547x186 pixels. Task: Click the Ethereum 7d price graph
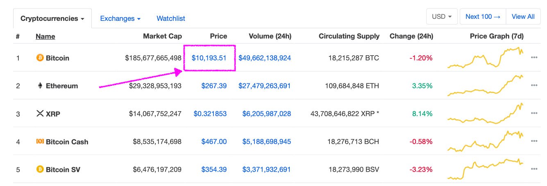tap(486, 86)
